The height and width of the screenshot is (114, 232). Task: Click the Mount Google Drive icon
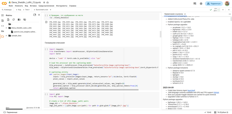point(19,20)
